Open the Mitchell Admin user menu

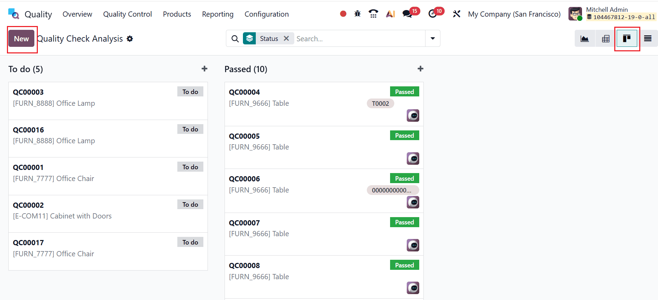click(x=607, y=13)
